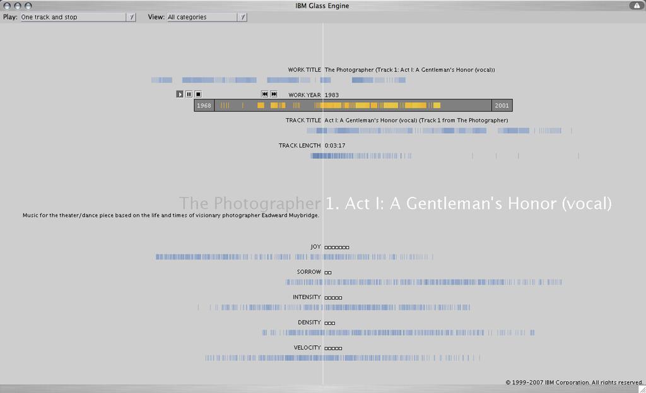Click the track length value 0:03:17
646x393 pixels.
click(335, 146)
